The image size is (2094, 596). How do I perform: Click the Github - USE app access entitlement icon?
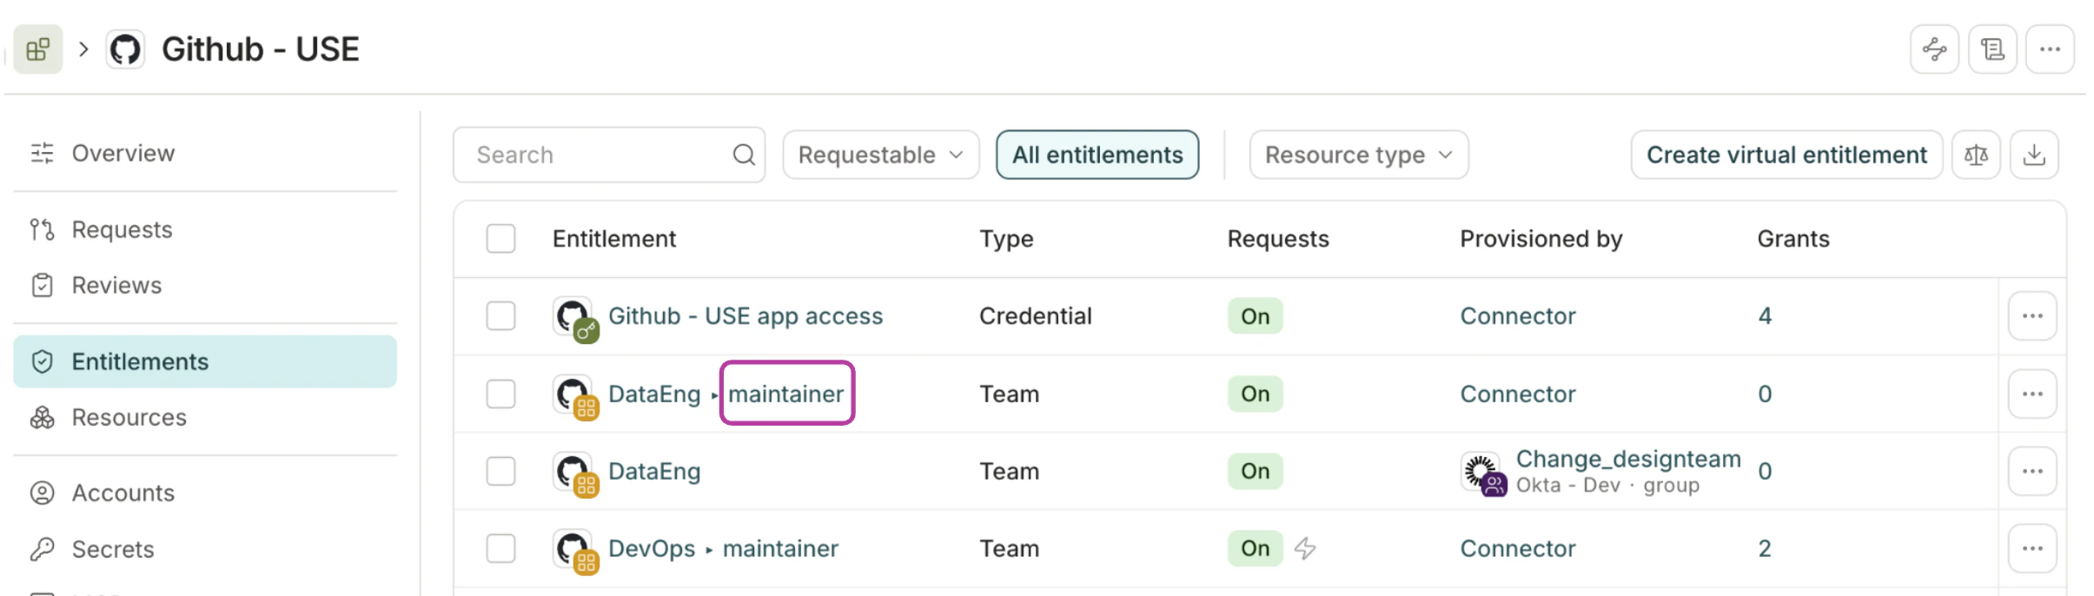tap(576, 319)
